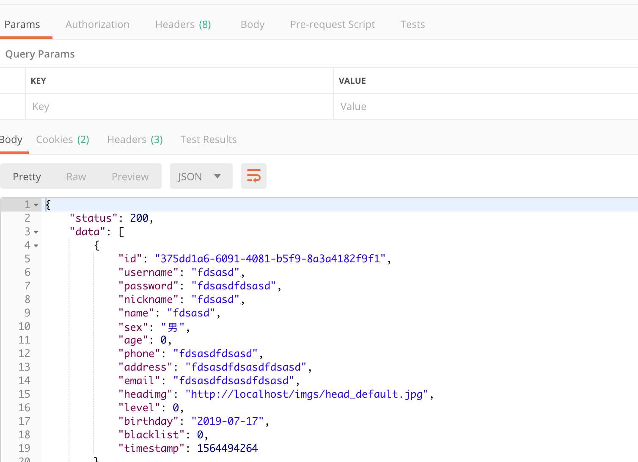
Task: Click the "name" key on line 9
Action: [136, 313]
